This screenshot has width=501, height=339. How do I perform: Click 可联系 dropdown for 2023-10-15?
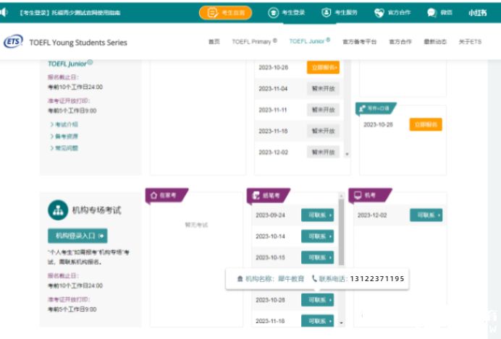tap(317, 257)
